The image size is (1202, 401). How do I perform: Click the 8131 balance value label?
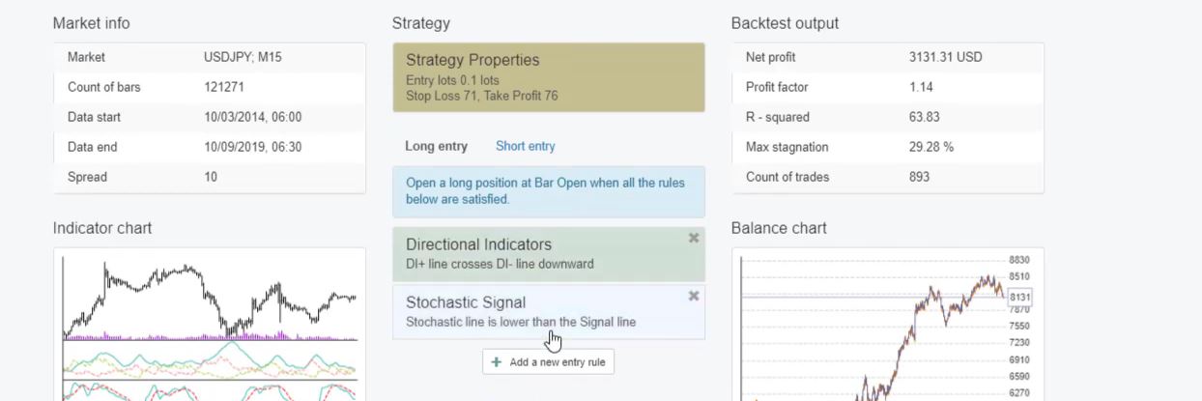(x=1019, y=297)
